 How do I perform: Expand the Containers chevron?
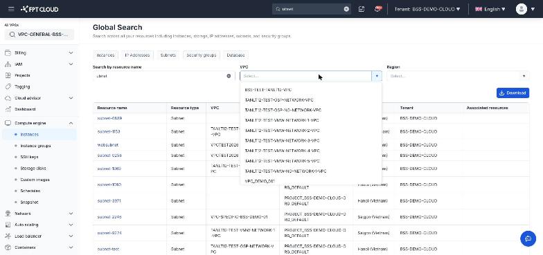(x=71, y=247)
